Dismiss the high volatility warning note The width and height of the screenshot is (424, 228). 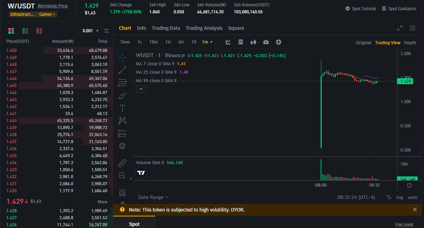415,209
